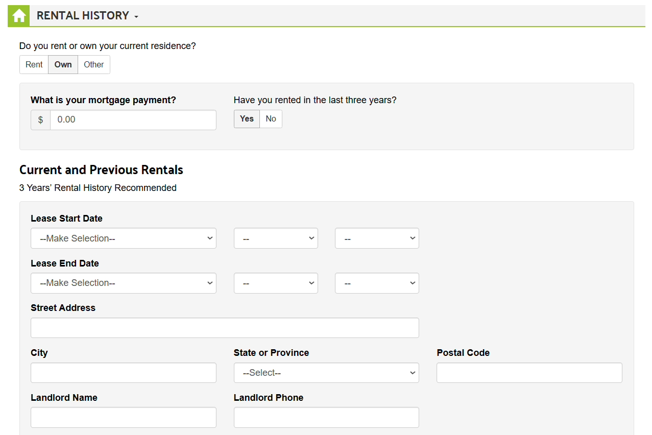The height and width of the screenshot is (435, 652).
Task: Choose No for rented in last three years
Action: pyautogui.click(x=271, y=118)
